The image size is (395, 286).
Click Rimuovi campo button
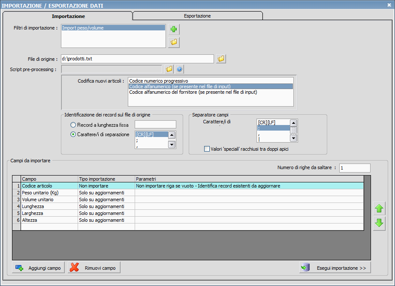pyautogui.click(x=94, y=268)
